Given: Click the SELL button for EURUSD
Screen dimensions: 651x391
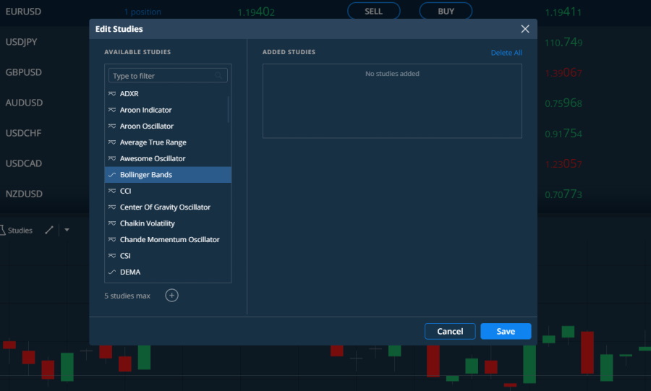Looking at the screenshot, I should pos(374,11).
